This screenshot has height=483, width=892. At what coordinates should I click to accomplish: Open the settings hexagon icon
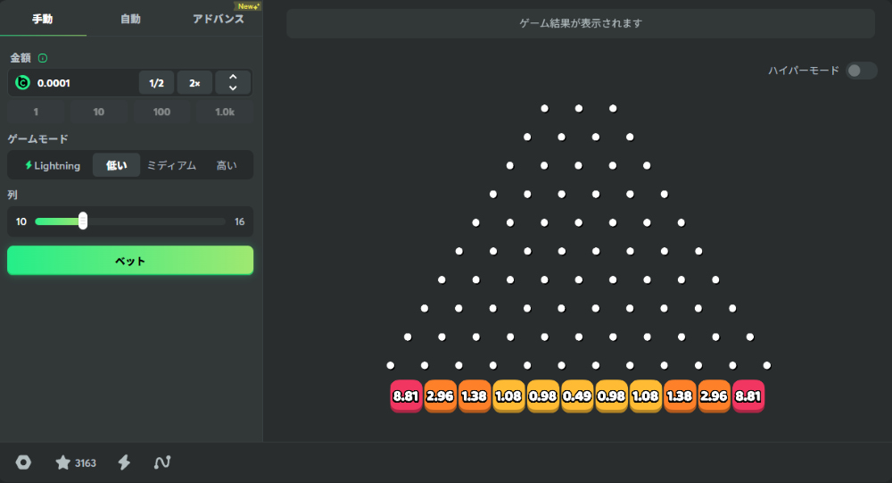pyautogui.click(x=23, y=462)
